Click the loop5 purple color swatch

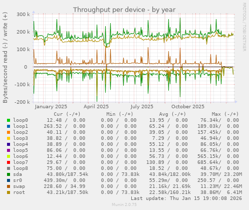pyautogui.click(x=9, y=150)
